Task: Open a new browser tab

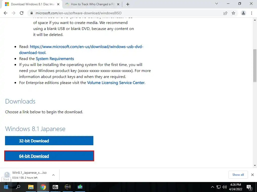Action: (x=128, y=4)
